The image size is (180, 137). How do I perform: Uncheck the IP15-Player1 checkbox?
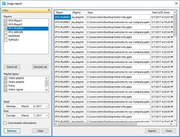tap(6, 21)
